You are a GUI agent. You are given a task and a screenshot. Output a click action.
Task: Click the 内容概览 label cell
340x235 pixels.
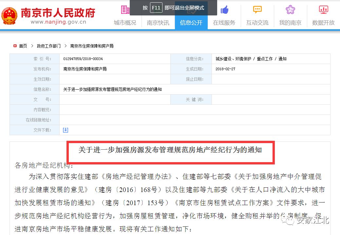(35, 110)
